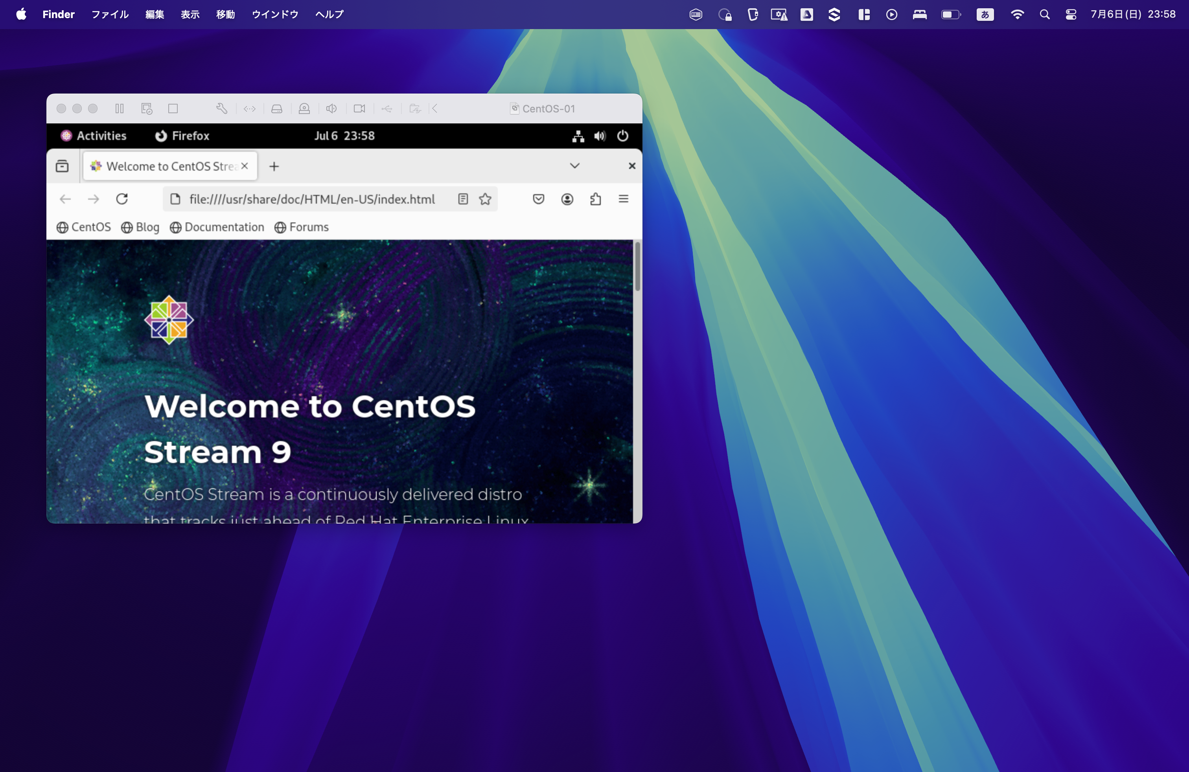Screen dimensions: 1189x772
Task: Expand the list all tabs chevron
Action: [574, 166]
